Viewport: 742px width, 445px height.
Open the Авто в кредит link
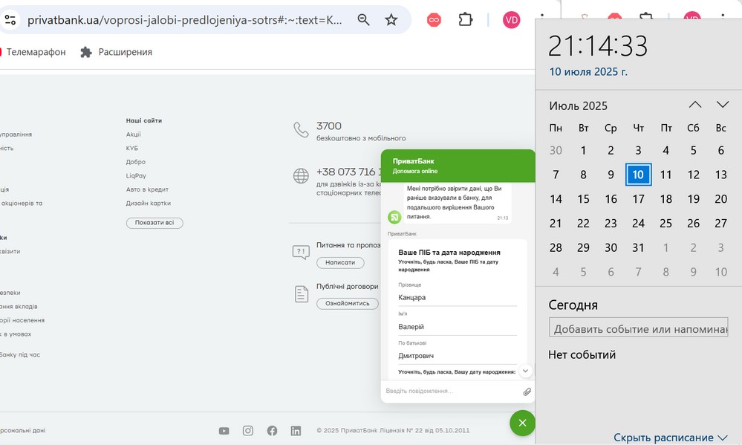click(147, 189)
